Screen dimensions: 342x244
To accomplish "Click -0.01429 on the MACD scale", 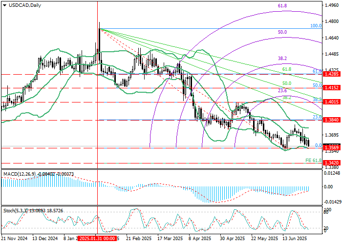I will [332, 202].
